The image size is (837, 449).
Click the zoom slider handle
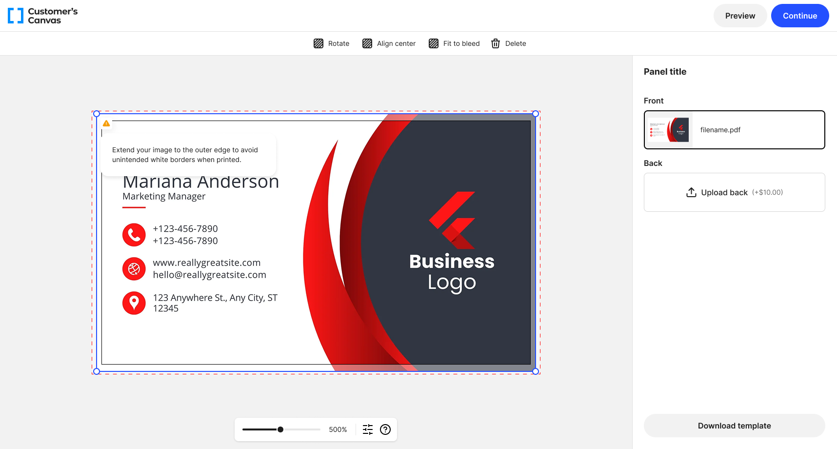(280, 429)
